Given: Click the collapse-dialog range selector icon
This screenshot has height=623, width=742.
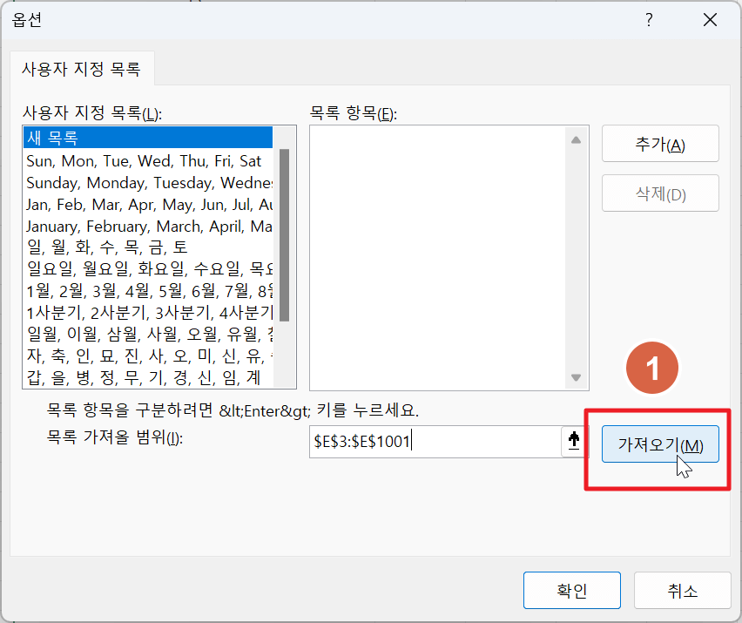Looking at the screenshot, I should pos(574,441).
